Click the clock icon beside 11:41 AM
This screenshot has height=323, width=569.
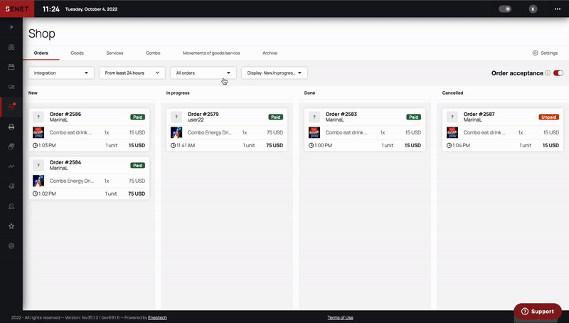(173, 145)
